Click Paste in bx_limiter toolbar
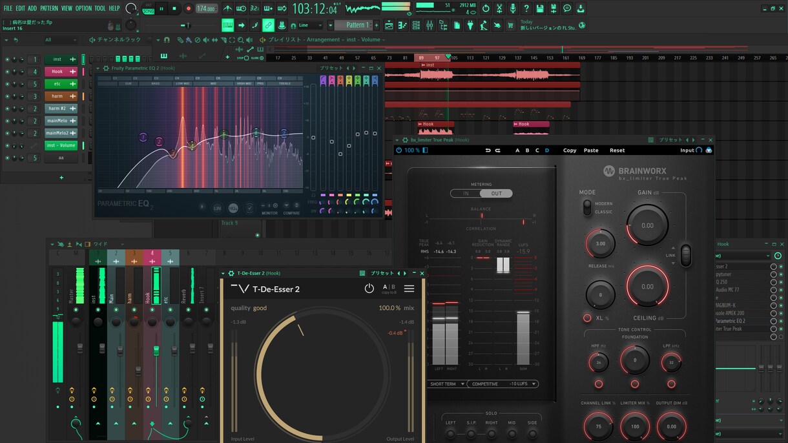Image resolution: width=788 pixels, height=443 pixels. [x=591, y=150]
